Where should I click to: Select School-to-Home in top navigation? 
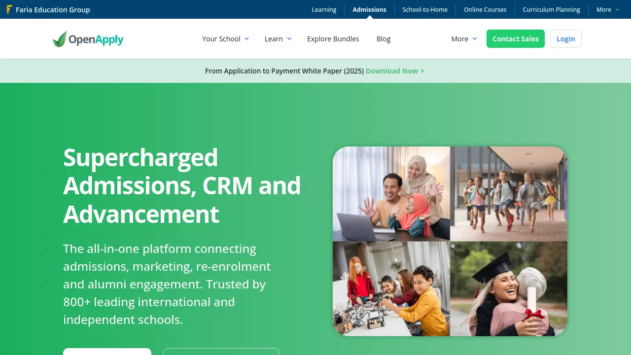(x=425, y=9)
